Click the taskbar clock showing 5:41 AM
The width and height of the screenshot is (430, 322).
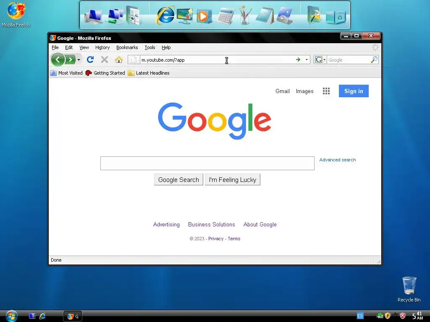pos(418,316)
